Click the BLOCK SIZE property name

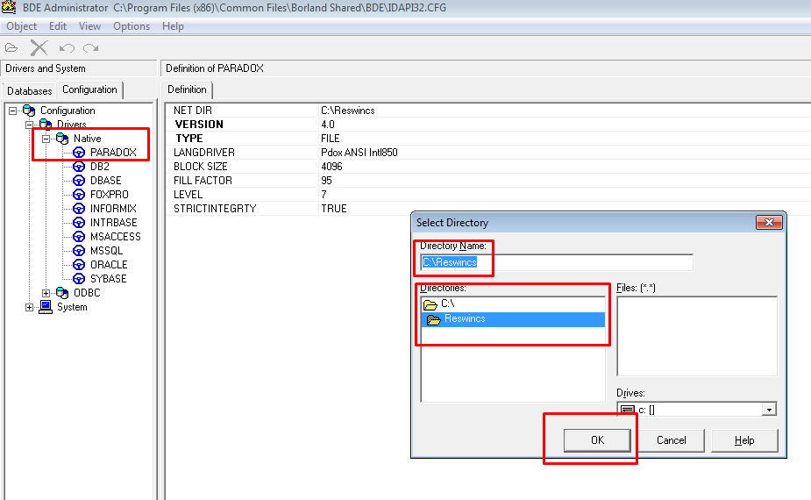(200, 166)
